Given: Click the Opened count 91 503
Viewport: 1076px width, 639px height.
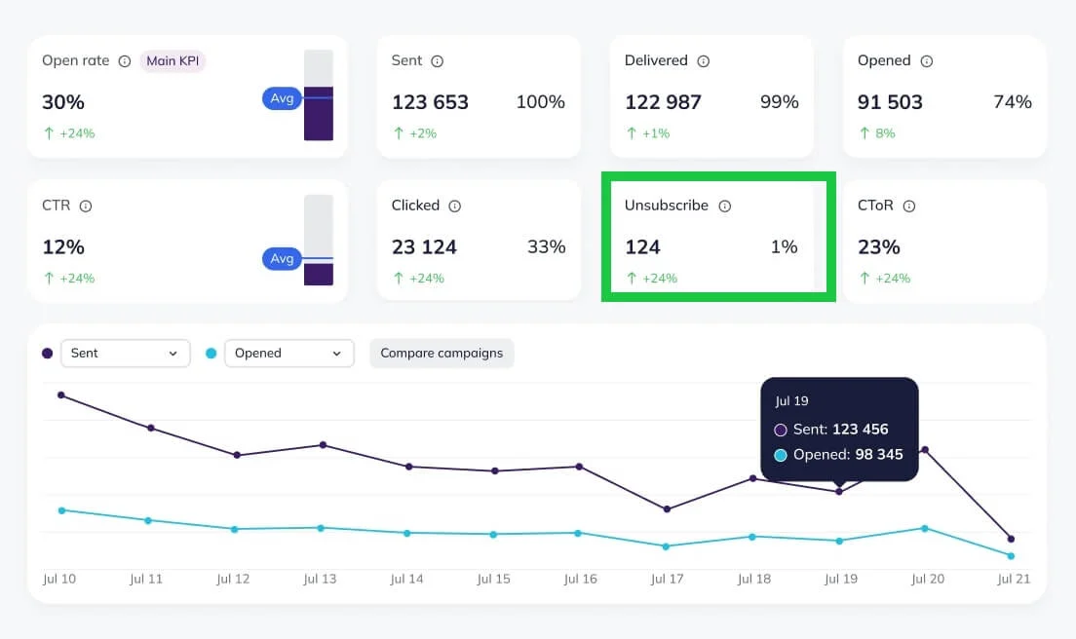Looking at the screenshot, I should pos(890,102).
